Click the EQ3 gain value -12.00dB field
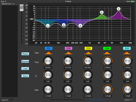Screen dimensions: 136x102 click(88, 96)
